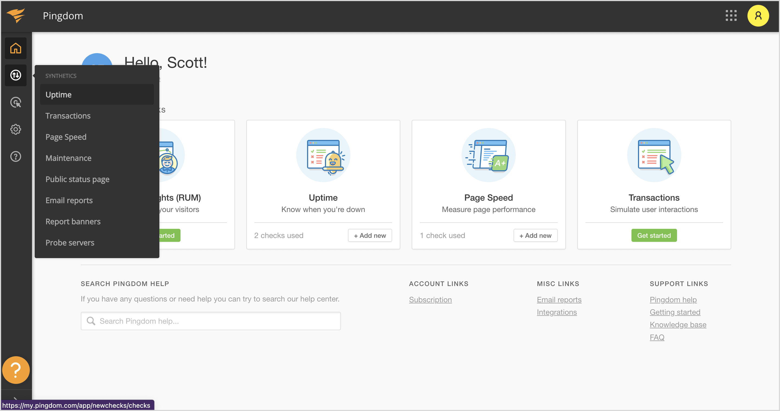This screenshot has height=411, width=780.
Task: Open the yellow user profile avatar
Action: (758, 16)
